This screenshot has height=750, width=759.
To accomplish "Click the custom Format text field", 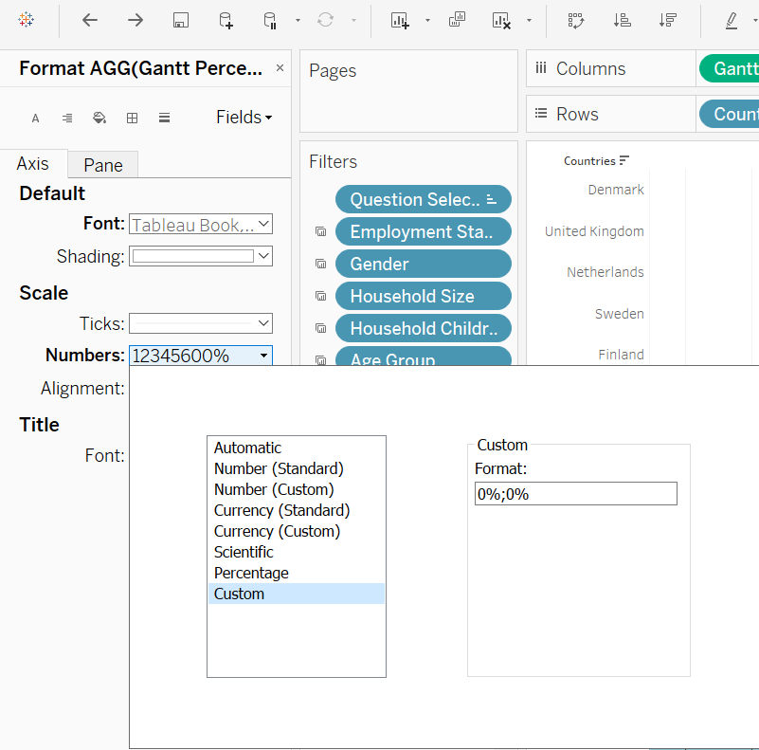I will point(575,493).
